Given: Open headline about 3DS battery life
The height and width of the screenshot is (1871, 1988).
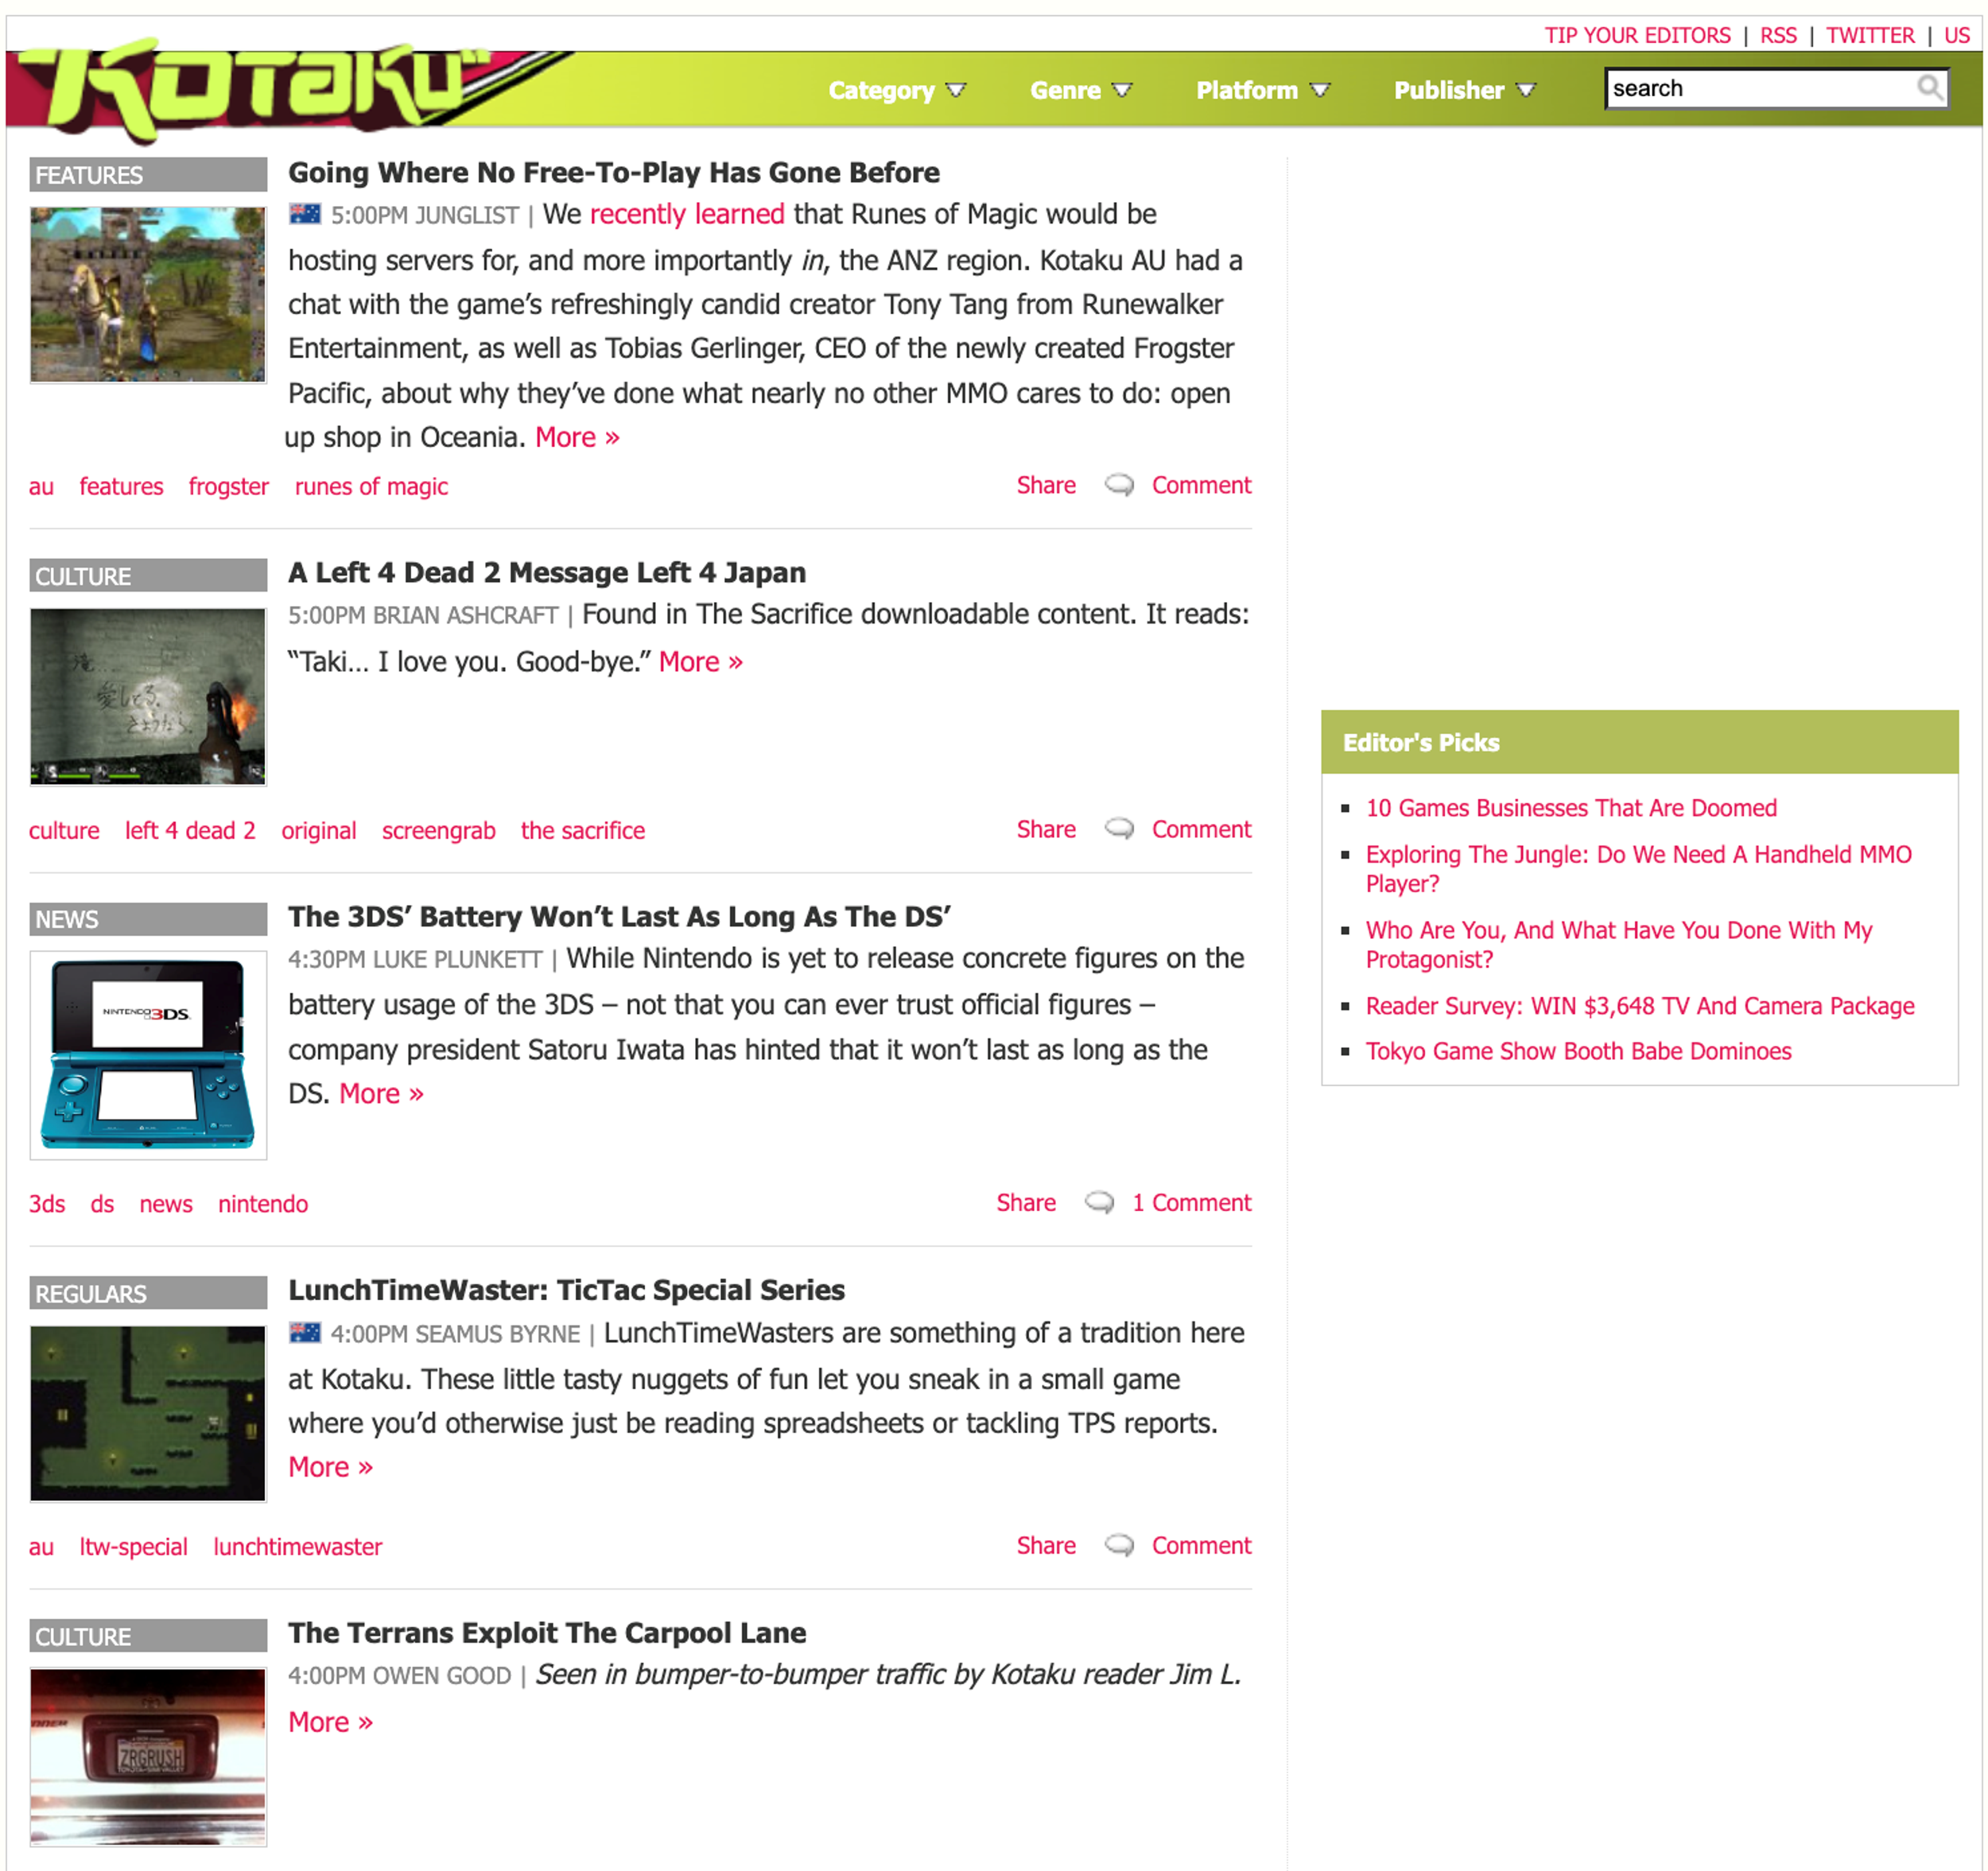Looking at the screenshot, I should tap(619, 917).
